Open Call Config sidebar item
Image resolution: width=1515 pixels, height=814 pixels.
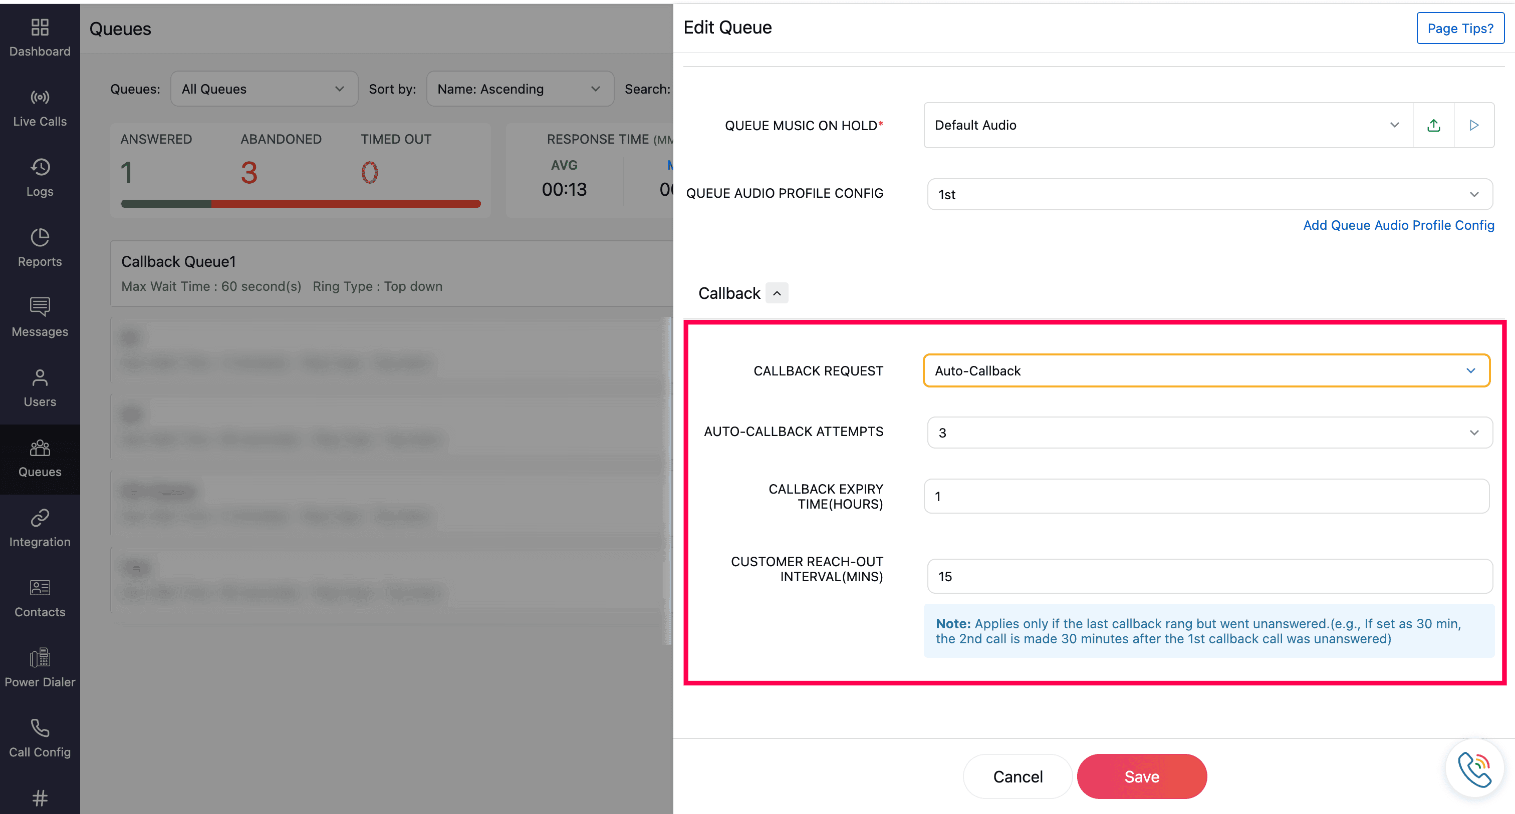40,738
